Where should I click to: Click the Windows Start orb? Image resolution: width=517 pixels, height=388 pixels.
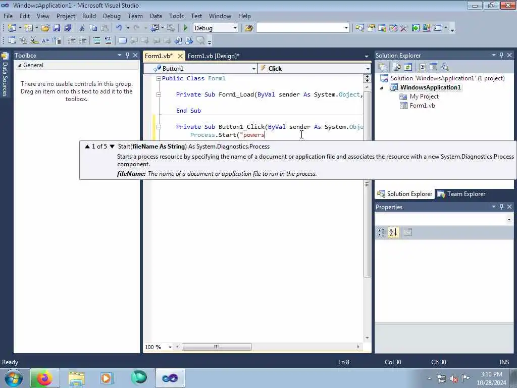click(14, 378)
